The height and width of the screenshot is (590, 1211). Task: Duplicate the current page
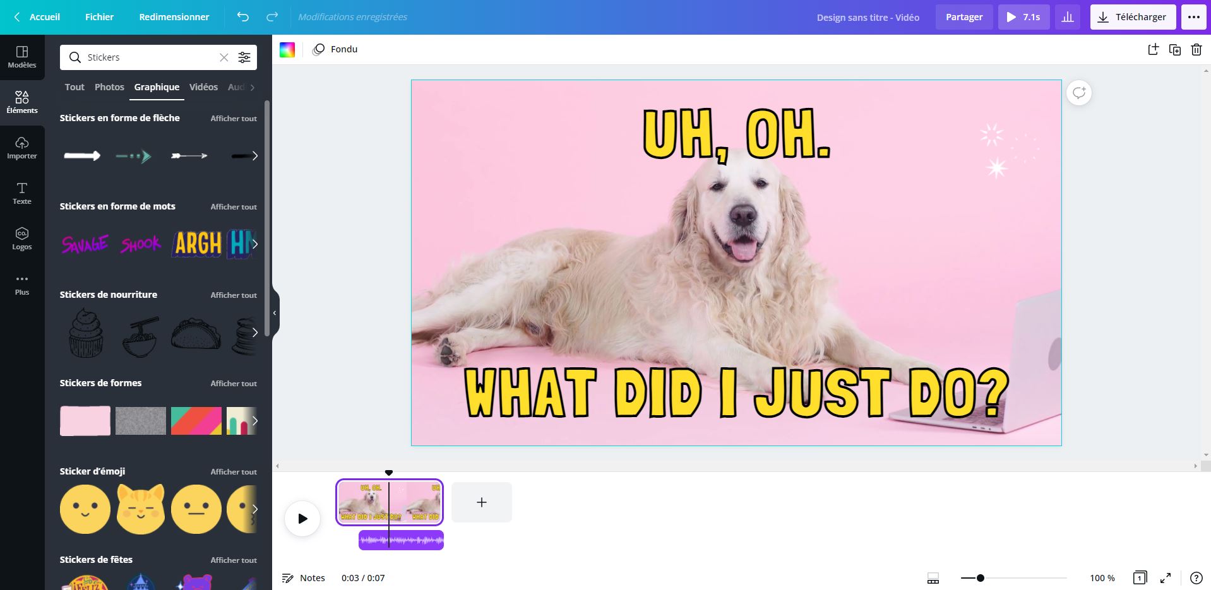tap(1175, 50)
